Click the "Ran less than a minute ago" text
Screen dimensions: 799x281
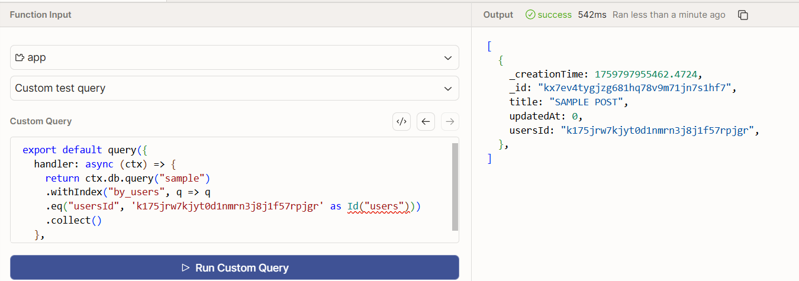(x=669, y=15)
